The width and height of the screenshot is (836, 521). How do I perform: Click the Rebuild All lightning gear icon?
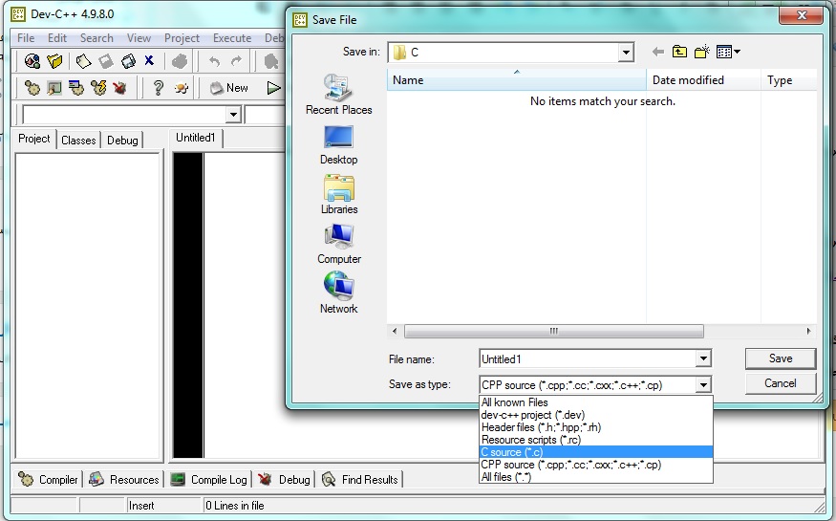(98, 87)
